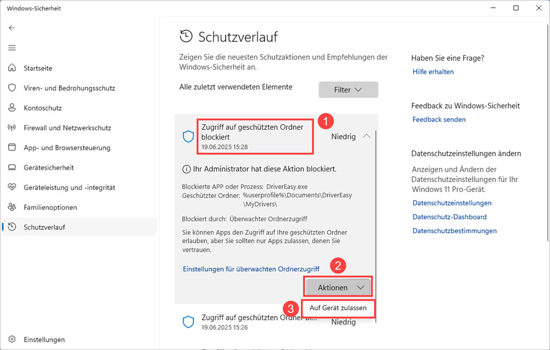Open Datenschutzeinstellungen link

click(452, 203)
